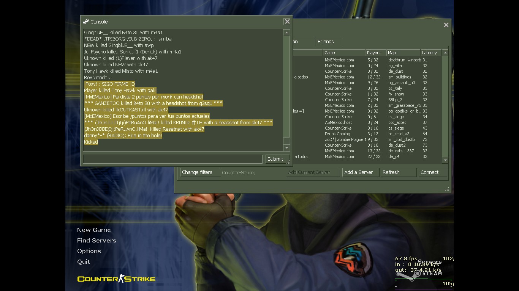
Task: Click the console command input field
Action: [x=173, y=159]
